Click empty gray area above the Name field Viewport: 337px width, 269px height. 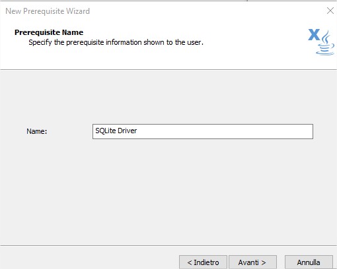(x=167, y=97)
